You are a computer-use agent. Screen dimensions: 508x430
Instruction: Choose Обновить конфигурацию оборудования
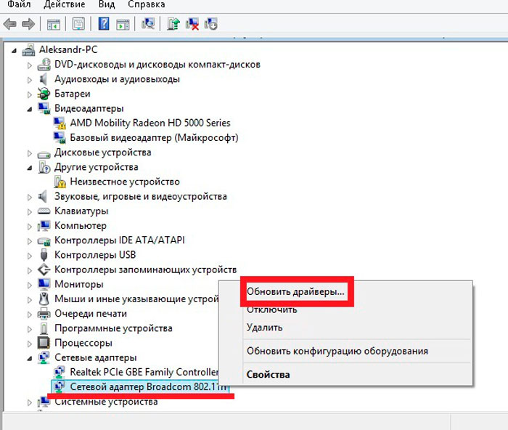point(337,351)
